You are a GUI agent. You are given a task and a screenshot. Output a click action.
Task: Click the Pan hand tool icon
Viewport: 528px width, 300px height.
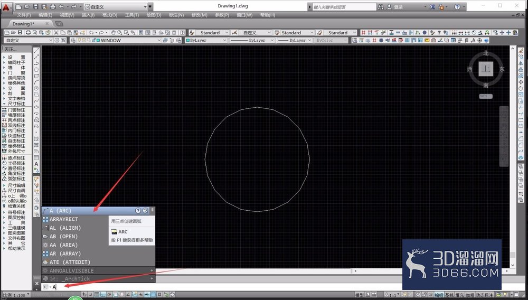click(113, 33)
